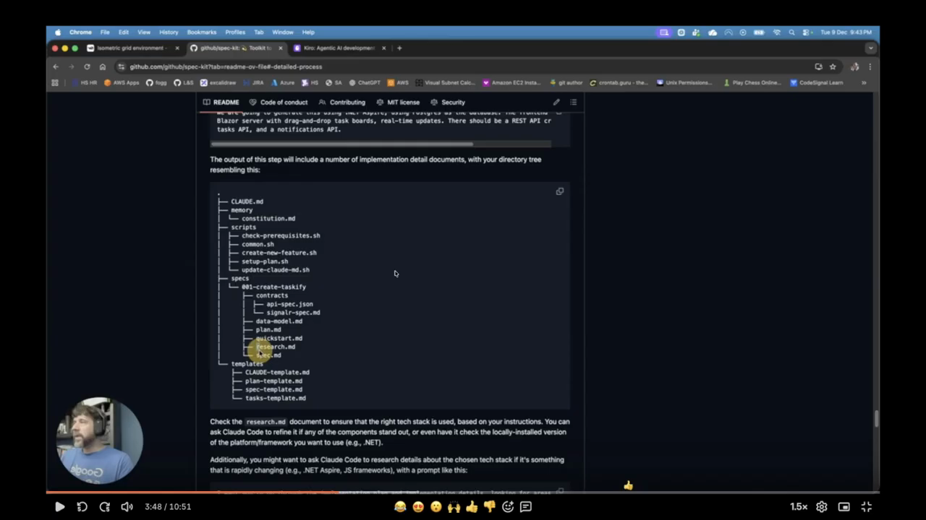Image resolution: width=926 pixels, height=520 pixels.
Task: Rewind the video a few seconds
Action: click(x=82, y=507)
